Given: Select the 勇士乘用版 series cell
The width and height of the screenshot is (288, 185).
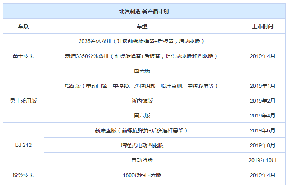Looking at the screenshot, I should (23, 100).
